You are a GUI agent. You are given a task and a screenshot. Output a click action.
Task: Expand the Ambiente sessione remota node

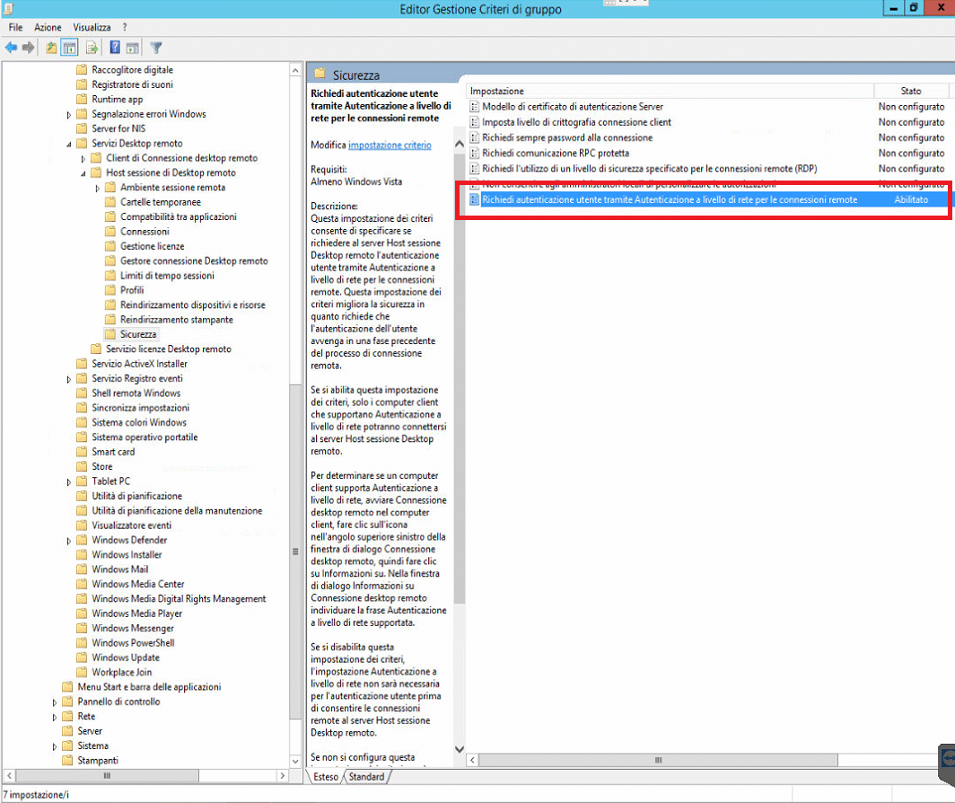98,188
